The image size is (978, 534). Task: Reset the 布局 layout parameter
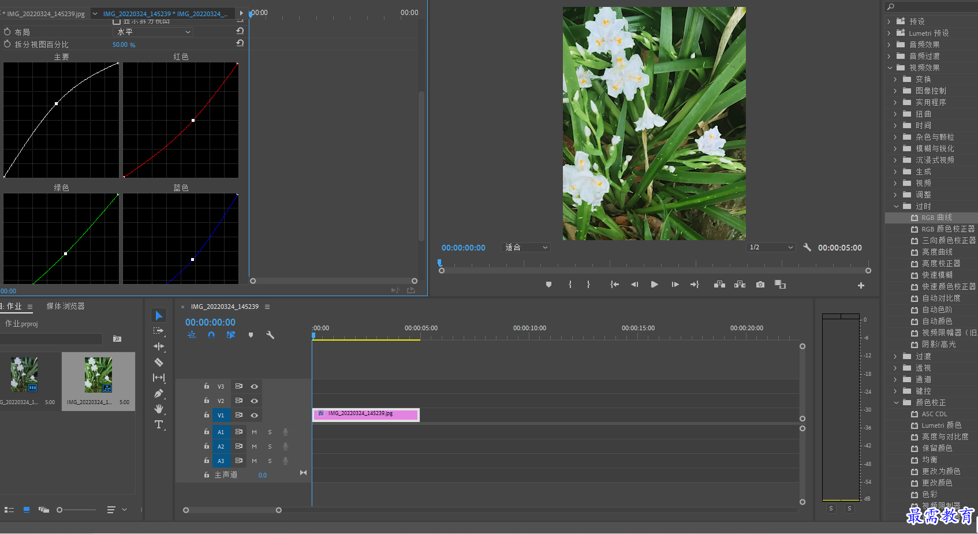click(240, 31)
